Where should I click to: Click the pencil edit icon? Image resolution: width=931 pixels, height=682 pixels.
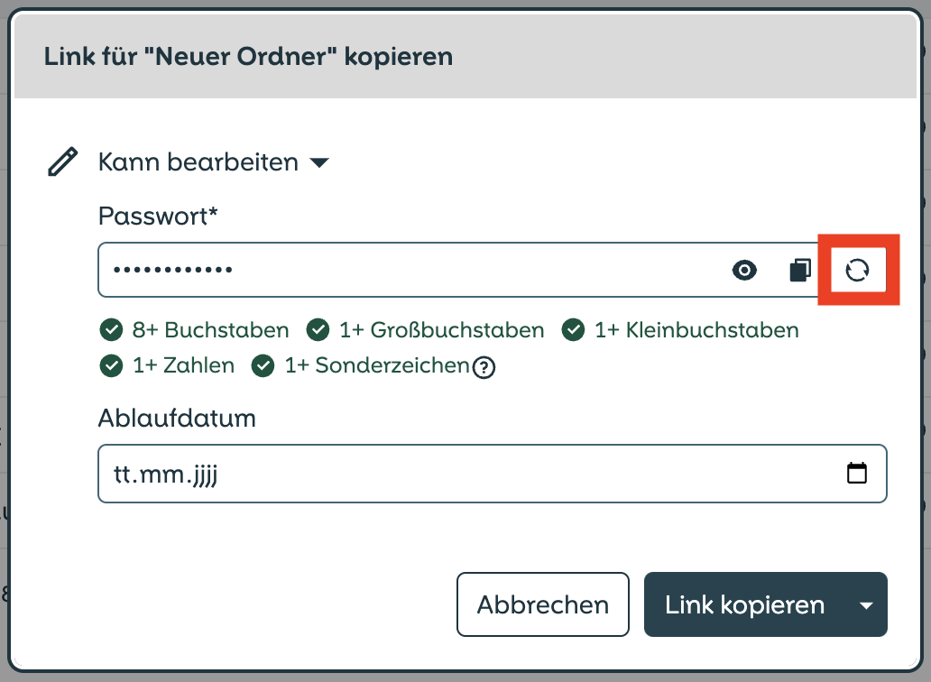pyautogui.click(x=62, y=162)
